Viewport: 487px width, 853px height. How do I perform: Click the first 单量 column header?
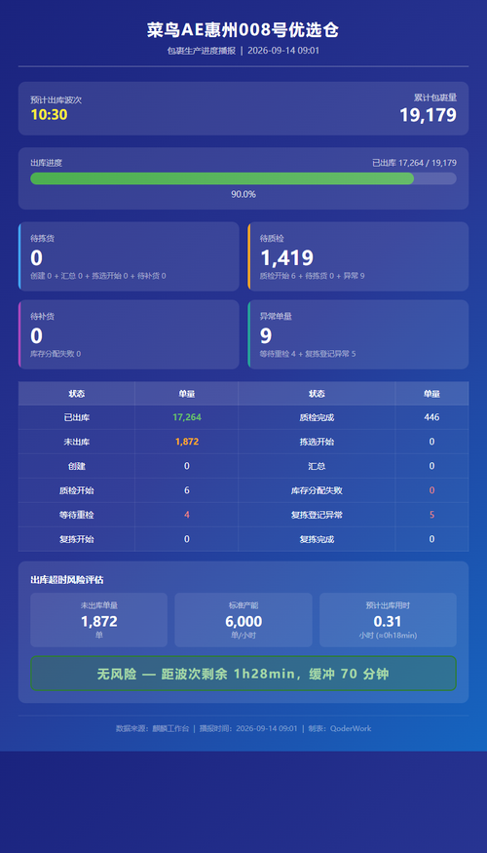click(186, 393)
